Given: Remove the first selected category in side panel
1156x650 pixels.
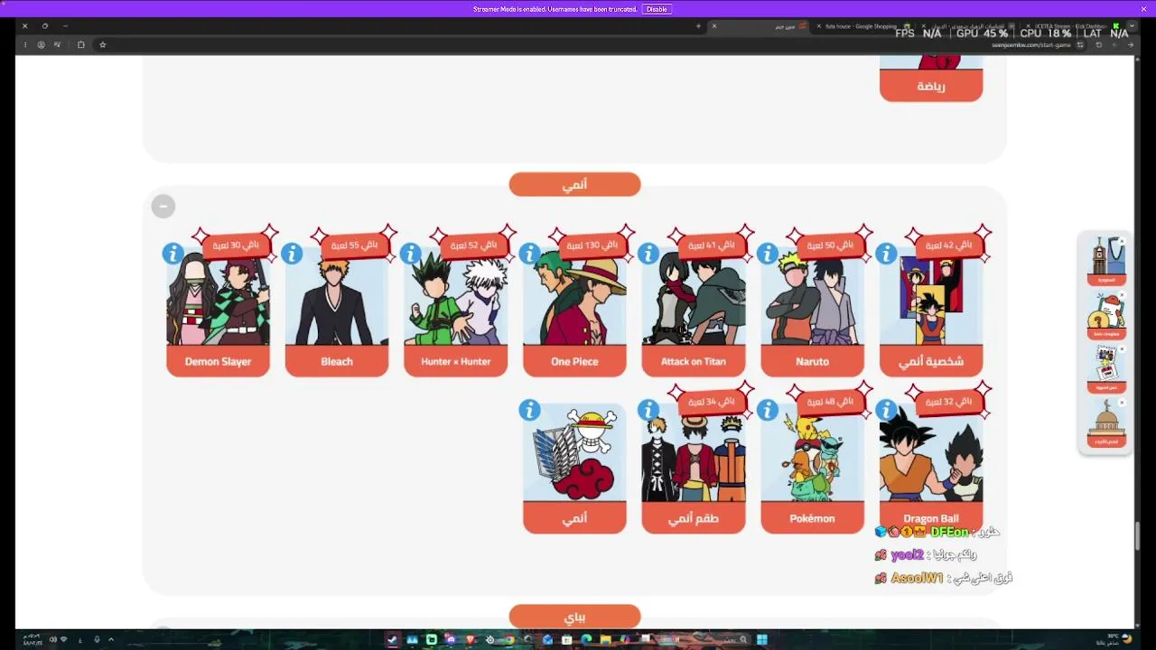Looking at the screenshot, I should (1123, 242).
